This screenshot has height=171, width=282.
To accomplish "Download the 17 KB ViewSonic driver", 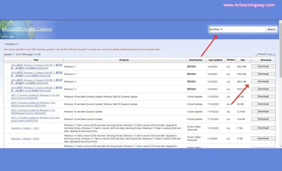I will 263,128.
